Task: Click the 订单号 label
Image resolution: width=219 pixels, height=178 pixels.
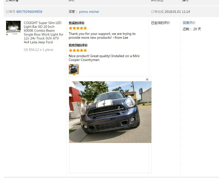Action: tap(11, 12)
